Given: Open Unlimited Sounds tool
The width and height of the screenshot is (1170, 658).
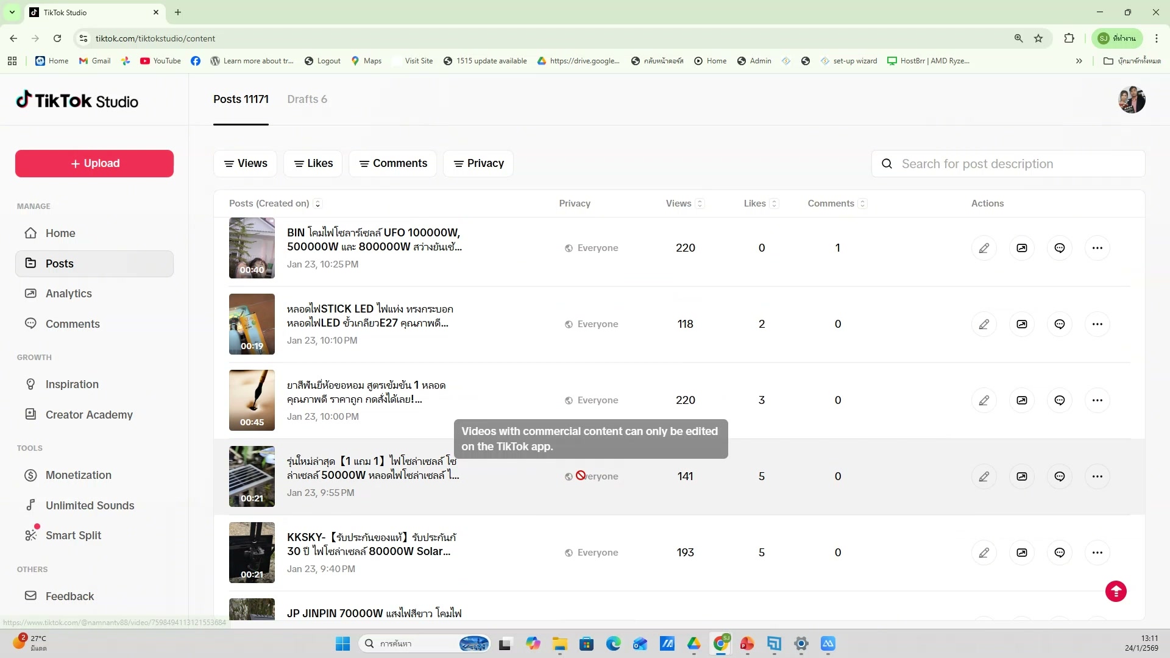Looking at the screenshot, I should click(90, 506).
